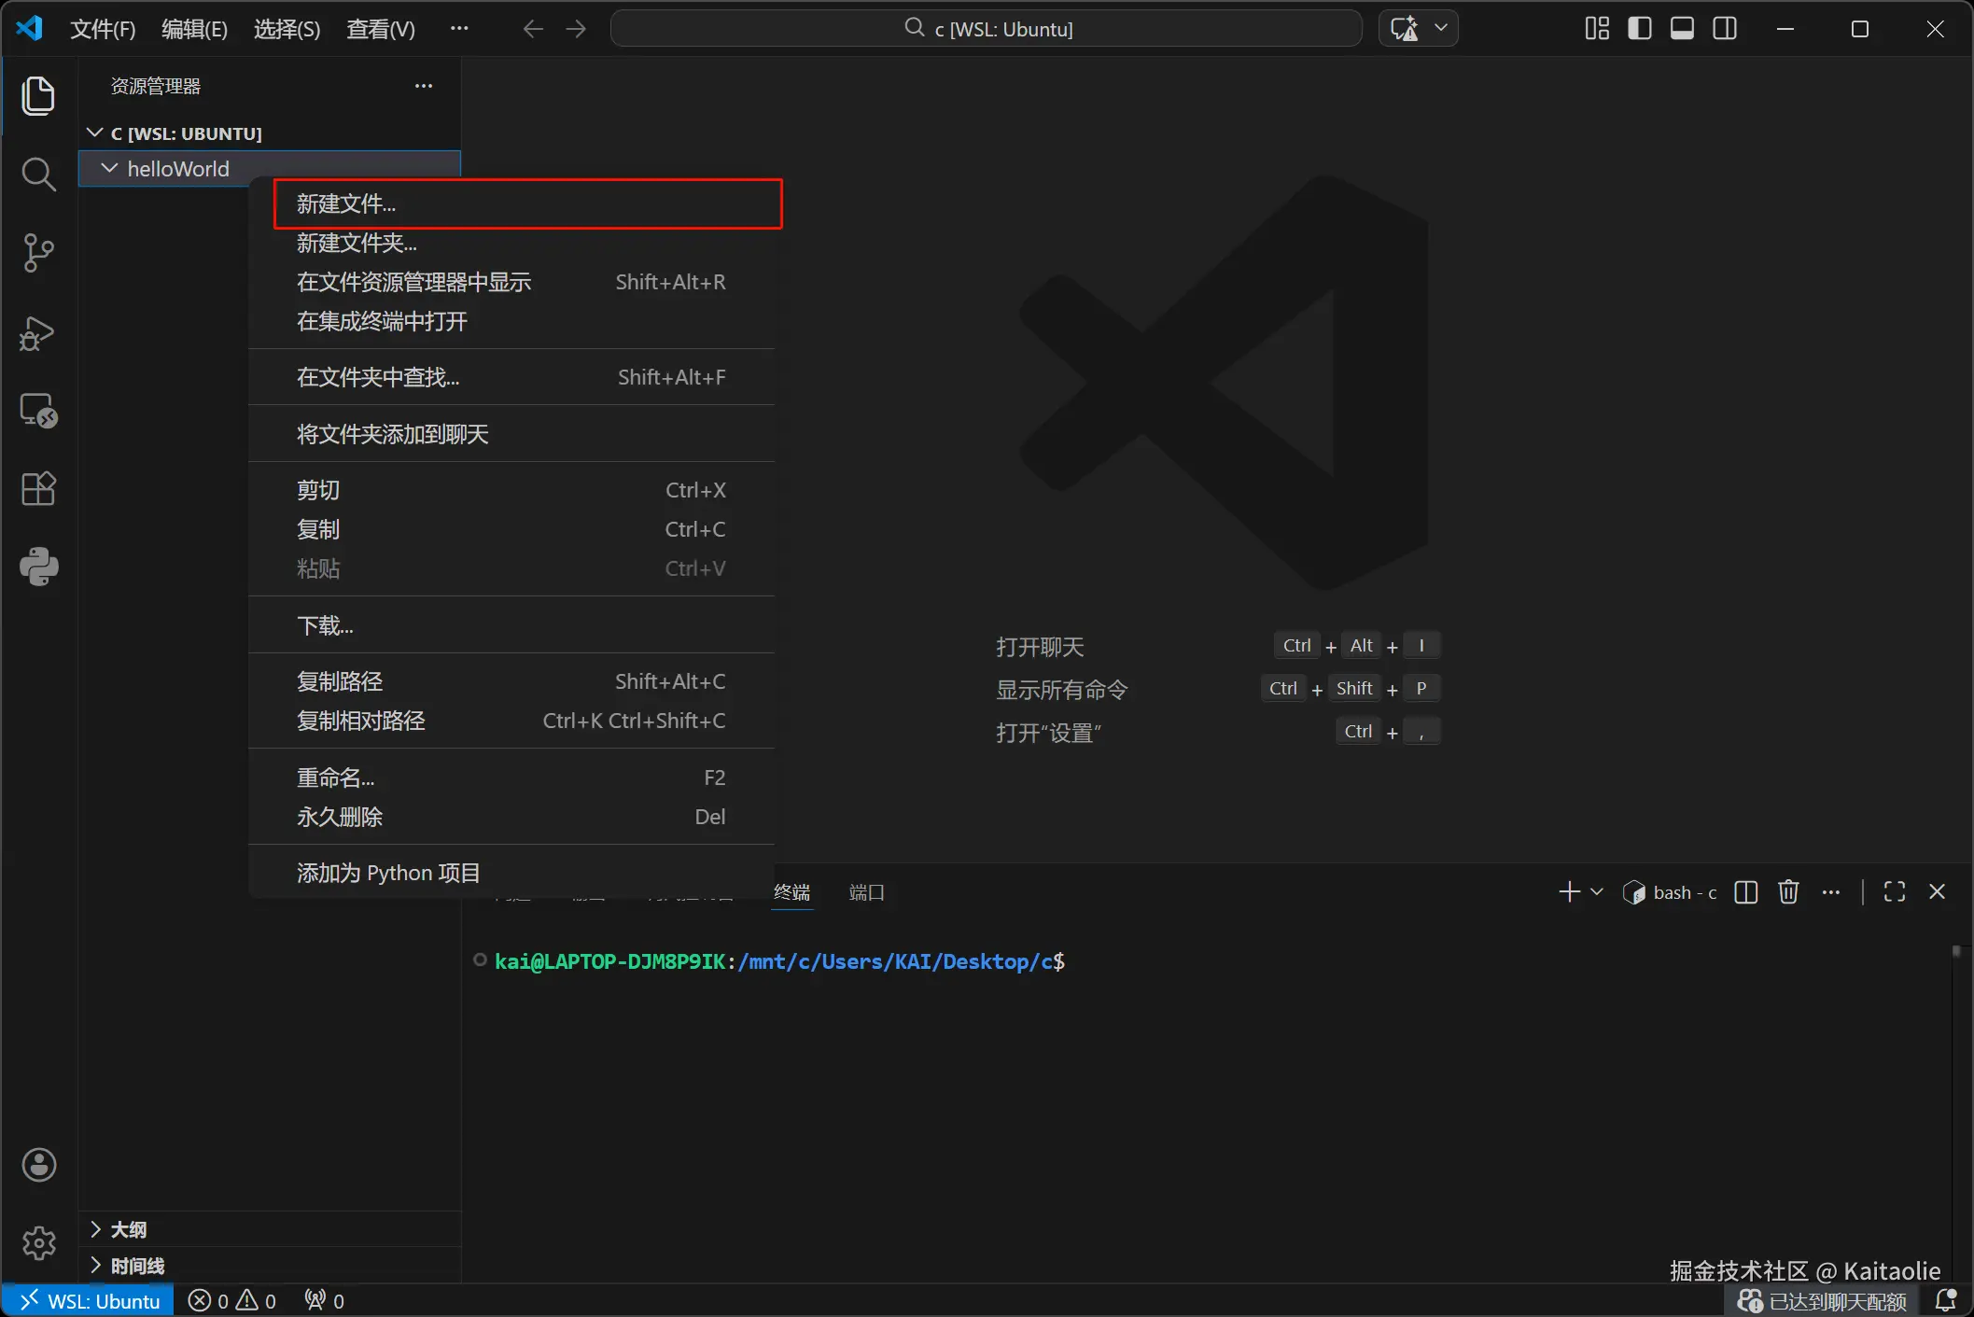Screen dimensions: 1974x1317
Task: Open the new terminal launch profile dropdown
Action: point(1597,892)
